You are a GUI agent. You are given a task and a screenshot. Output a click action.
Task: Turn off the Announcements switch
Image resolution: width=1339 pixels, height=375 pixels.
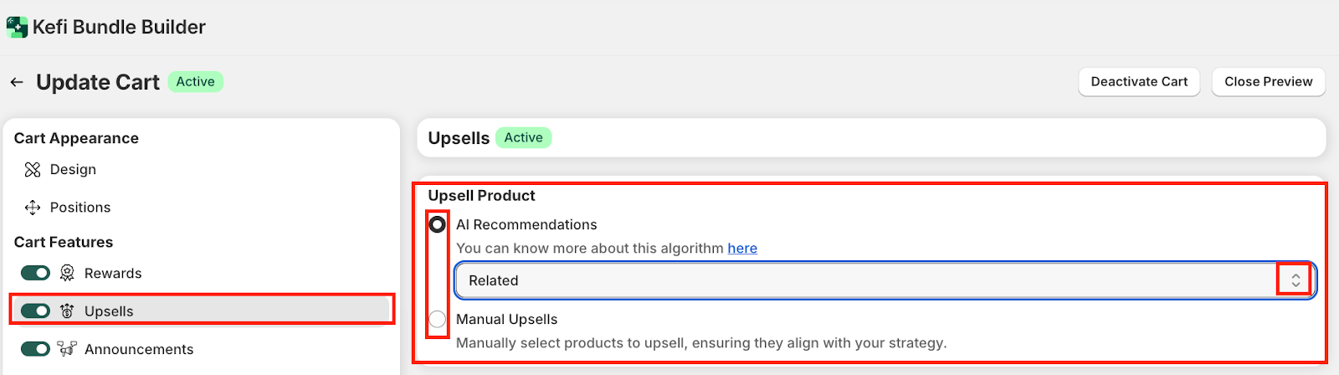[x=35, y=349]
